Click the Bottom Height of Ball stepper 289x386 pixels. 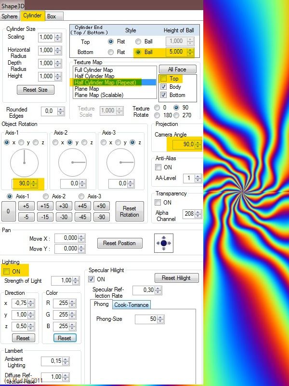click(x=190, y=52)
